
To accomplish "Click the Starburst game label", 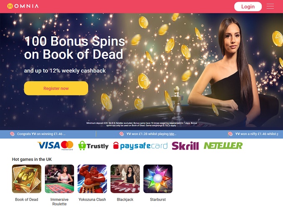I will point(158,199).
